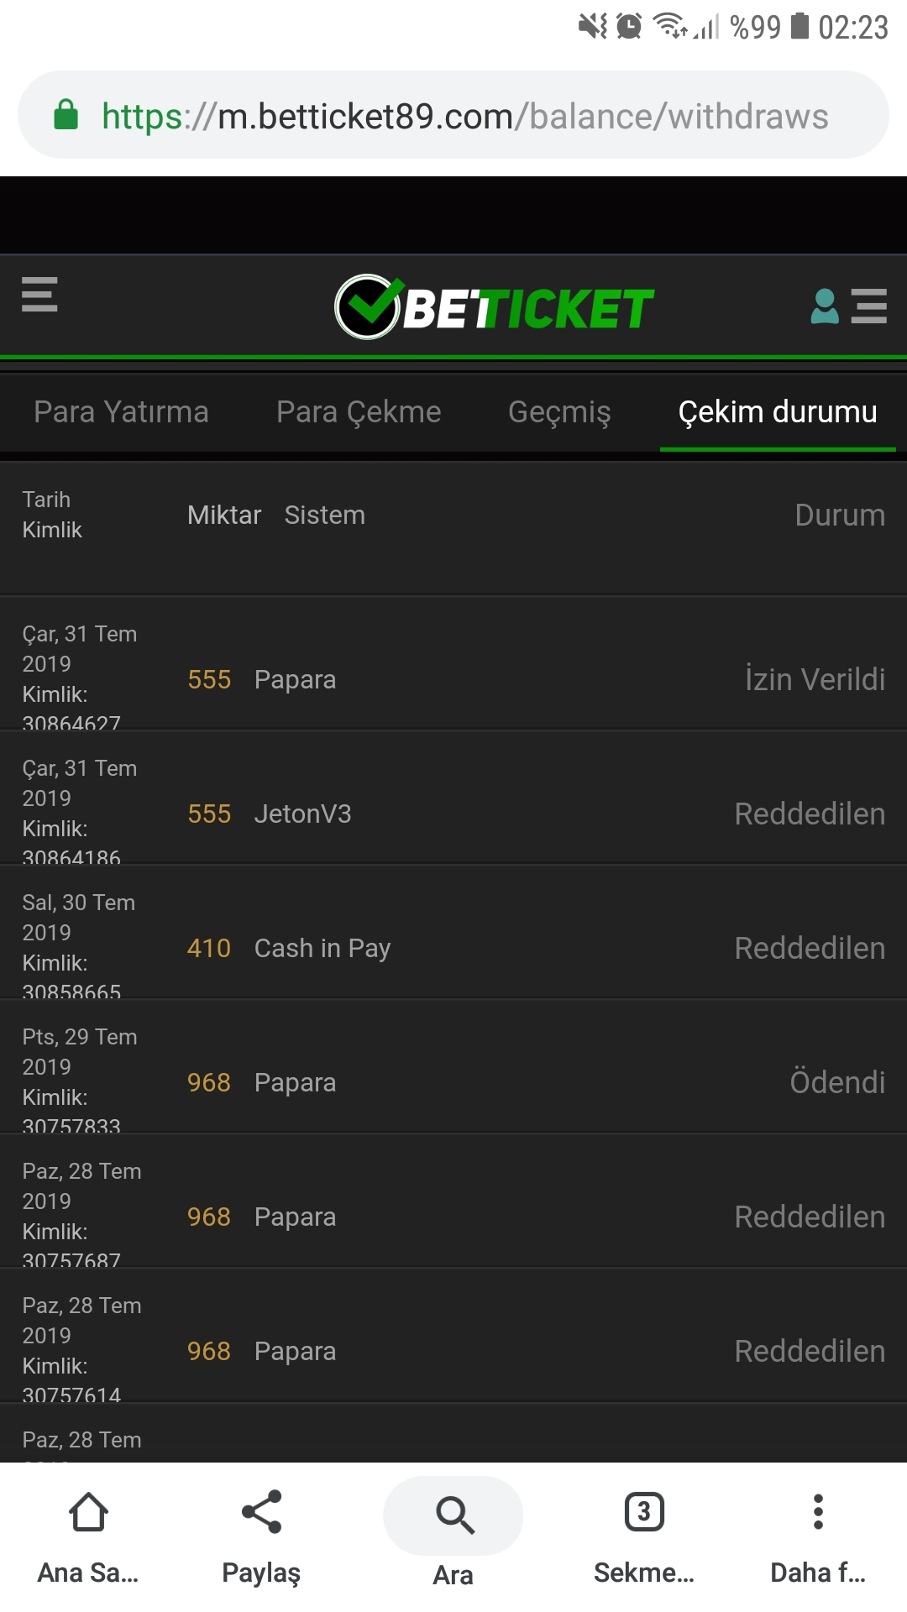Switch to the Para Yatırma tab

(x=121, y=412)
